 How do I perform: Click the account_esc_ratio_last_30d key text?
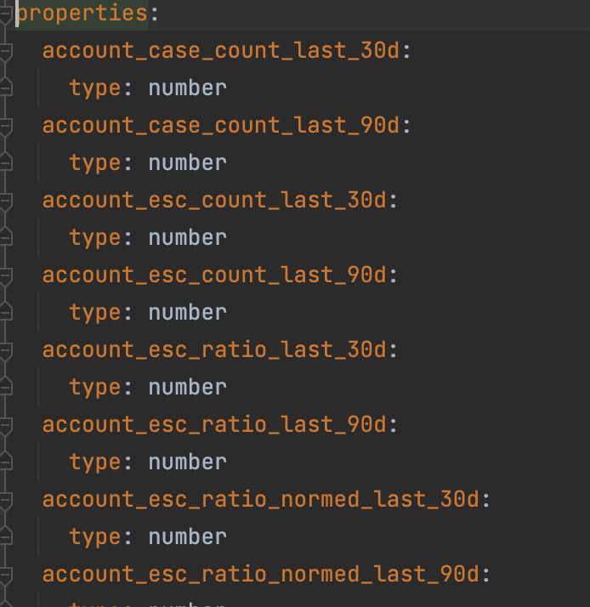[x=214, y=349]
